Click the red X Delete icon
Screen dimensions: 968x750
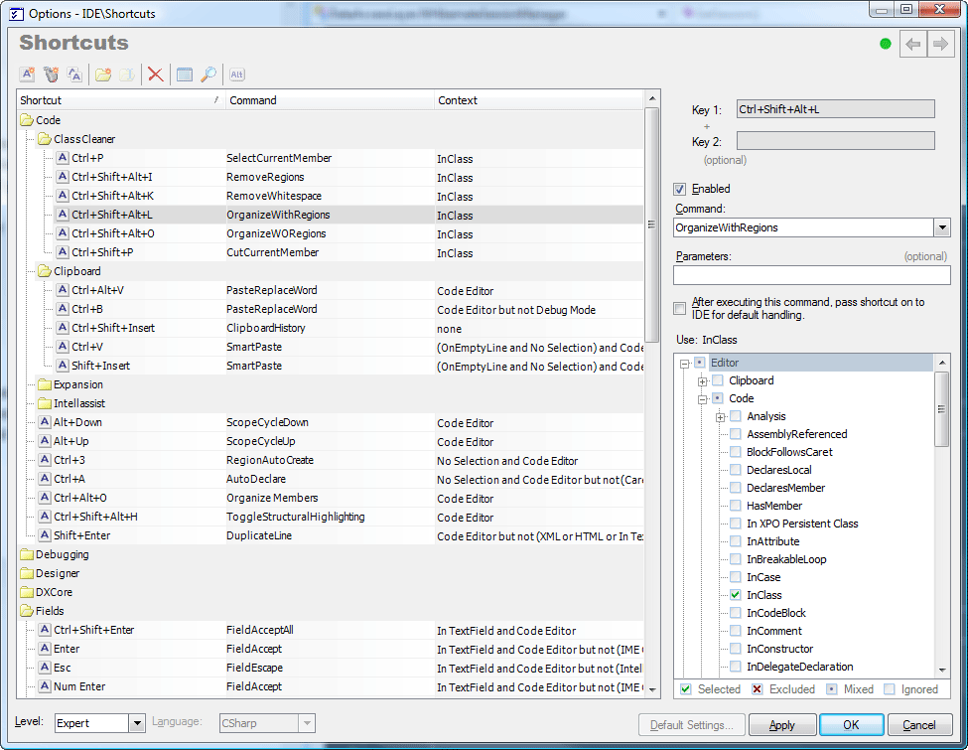coord(156,75)
